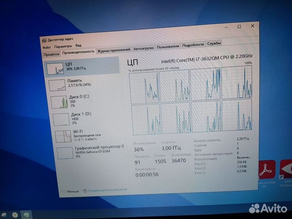
Task: Open the Файл menu
Action: pyautogui.click(x=46, y=47)
